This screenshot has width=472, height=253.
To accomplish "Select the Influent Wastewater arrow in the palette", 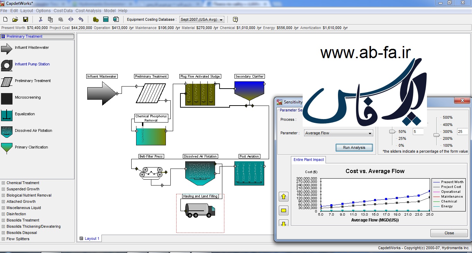I will (x=7, y=49).
